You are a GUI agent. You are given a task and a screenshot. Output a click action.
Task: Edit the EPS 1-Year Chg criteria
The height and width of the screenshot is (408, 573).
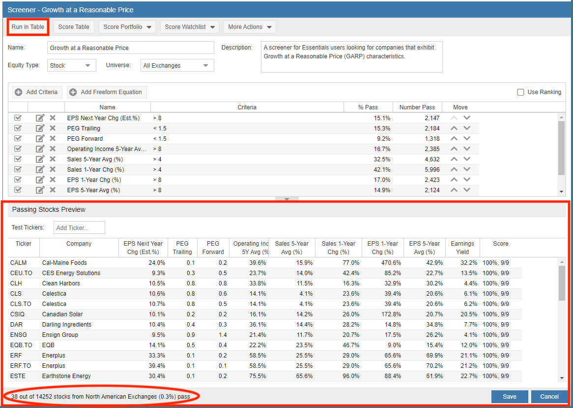(40, 180)
